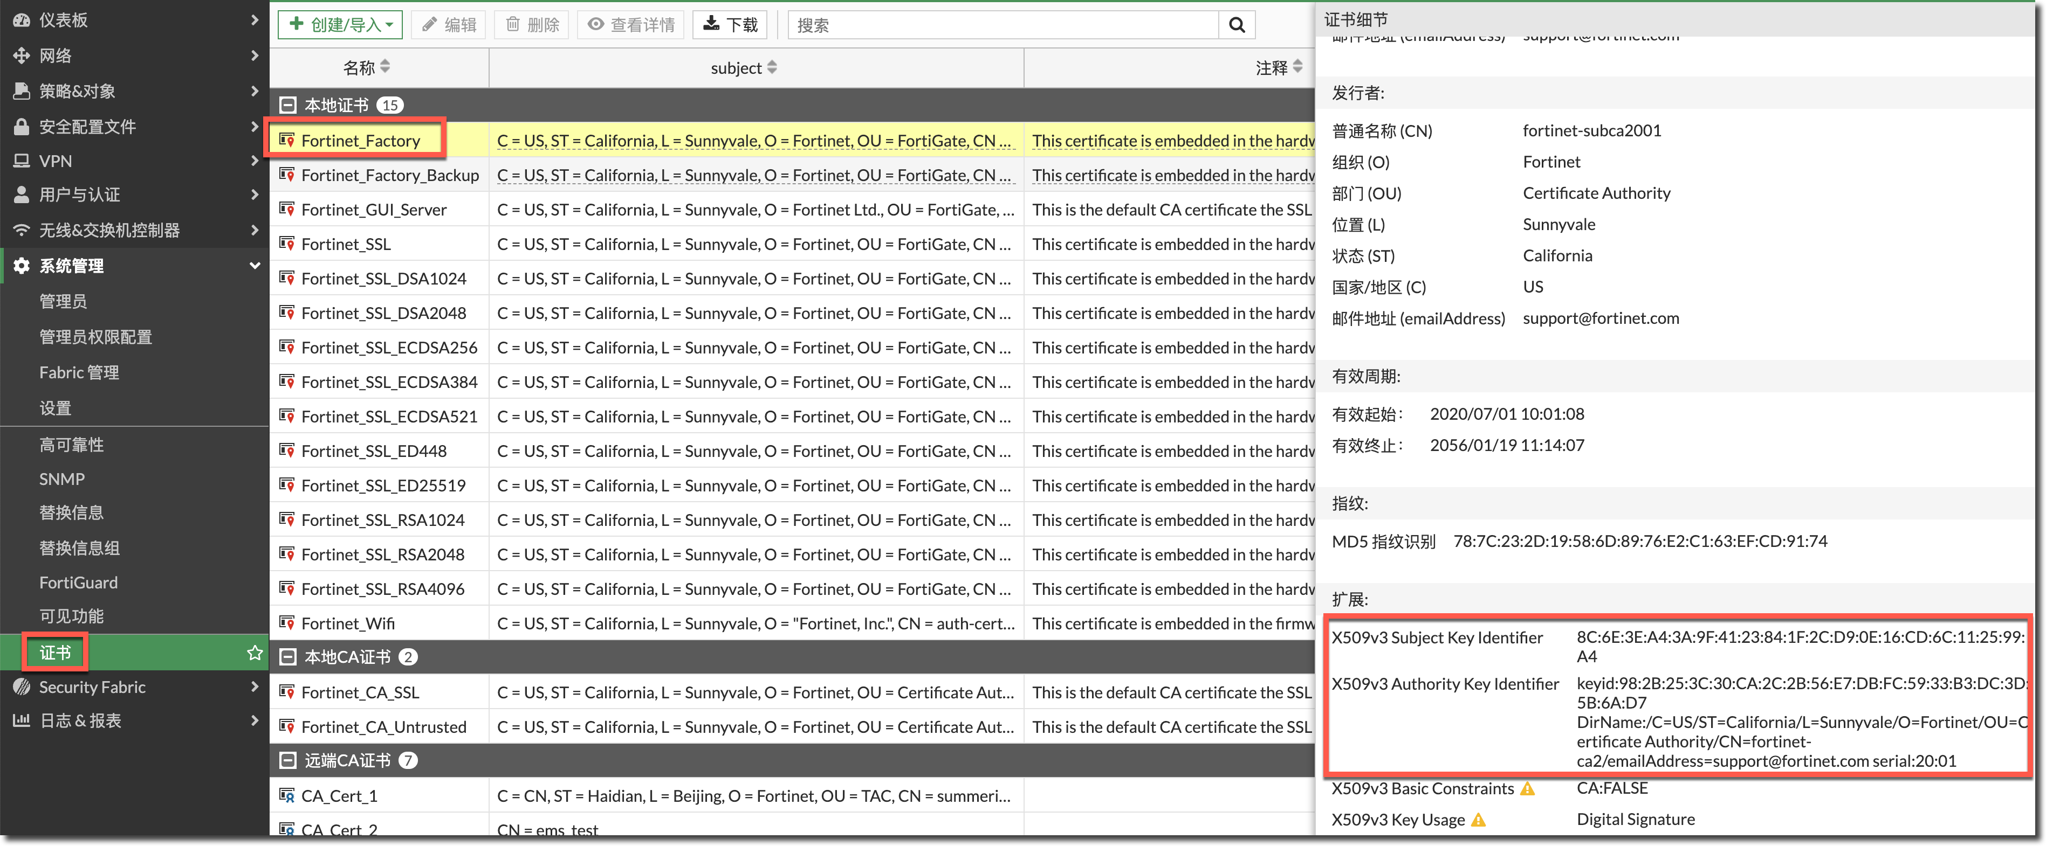This screenshot has height=846, width=2046.
Task: Click the 仪表板 dashboard icon in sidebar
Action: pyautogui.click(x=22, y=20)
